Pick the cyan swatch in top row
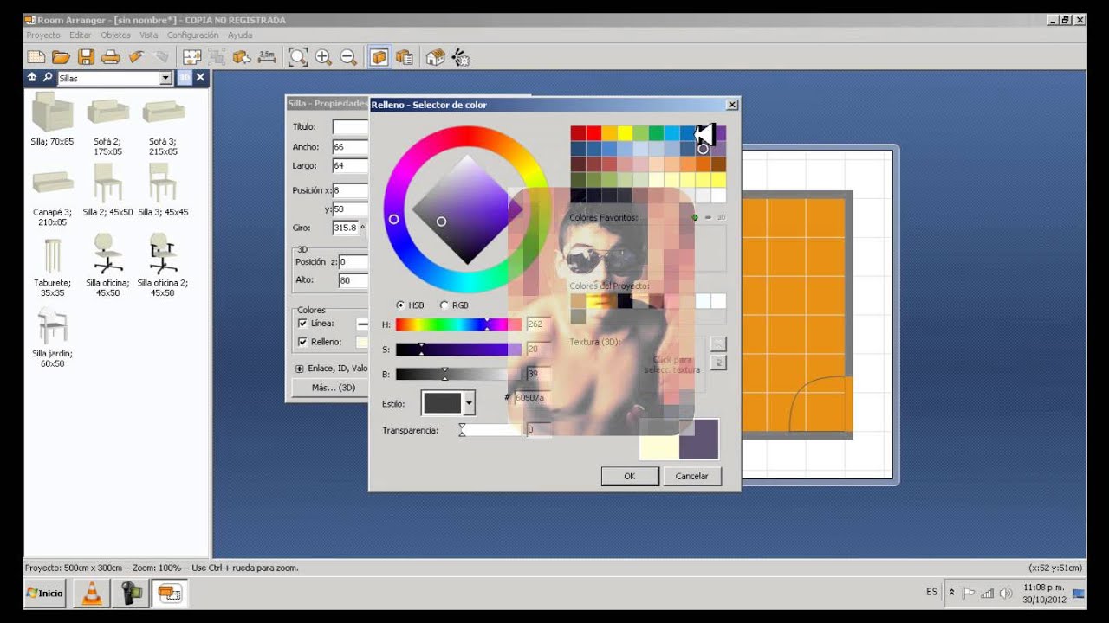This screenshot has width=1109, height=623. pyautogui.click(x=671, y=133)
